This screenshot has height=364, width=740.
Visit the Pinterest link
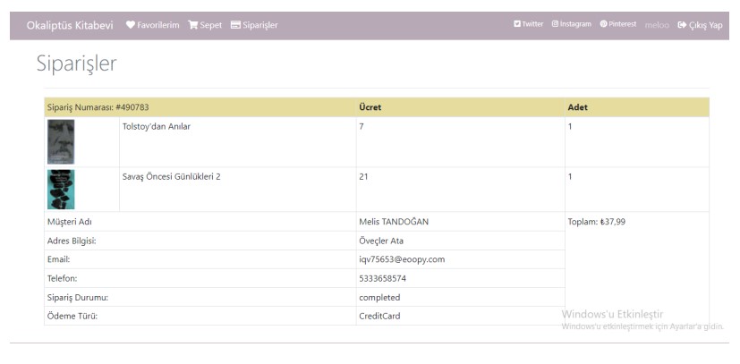click(x=618, y=24)
